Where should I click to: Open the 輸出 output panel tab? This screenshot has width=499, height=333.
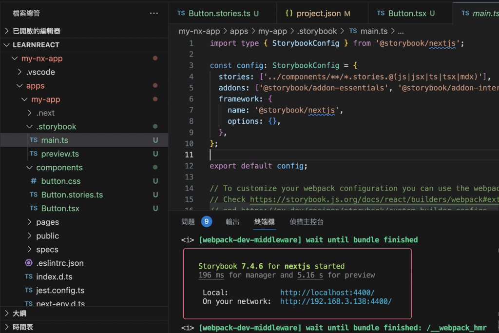pos(232,221)
